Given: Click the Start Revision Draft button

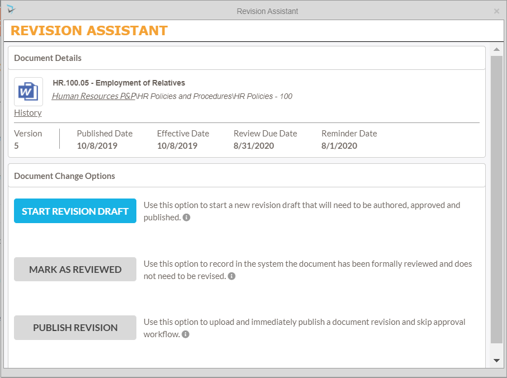Looking at the screenshot, I should tap(75, 211).
